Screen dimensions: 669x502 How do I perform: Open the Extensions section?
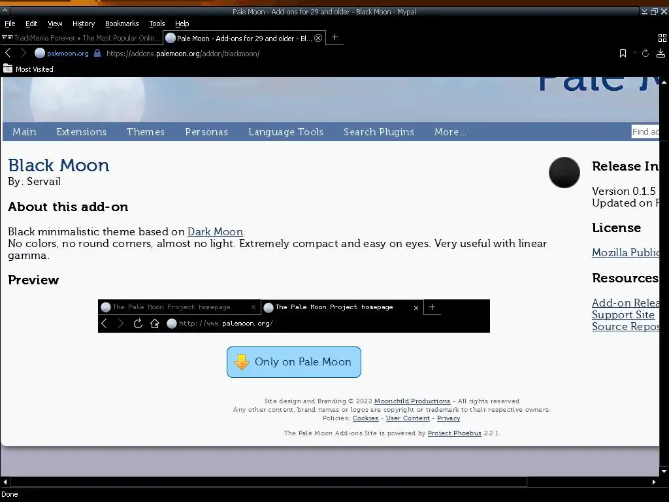[82, 132]
